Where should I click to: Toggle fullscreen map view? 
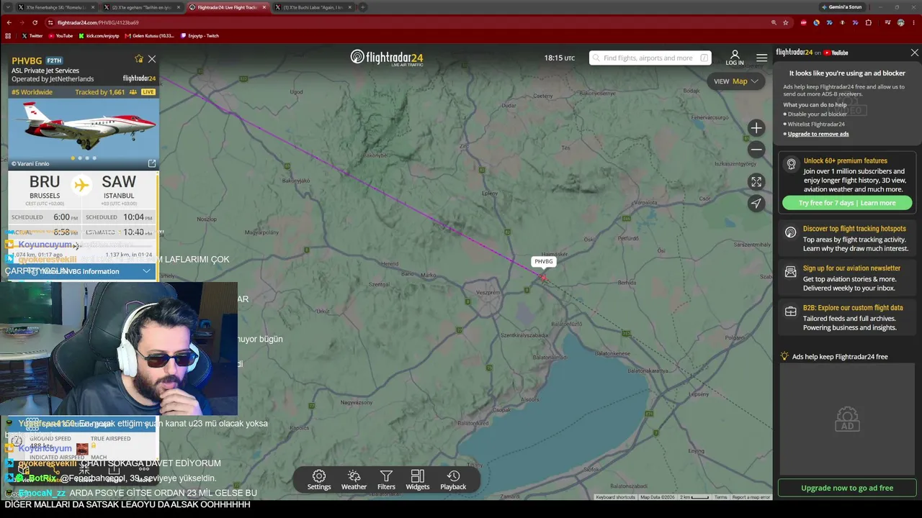click(756, 182)
